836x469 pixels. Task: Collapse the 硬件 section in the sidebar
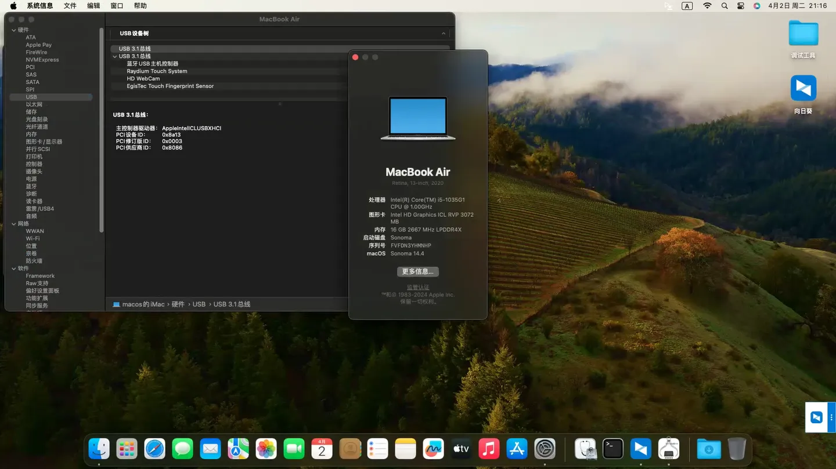(x=13, y=30)
